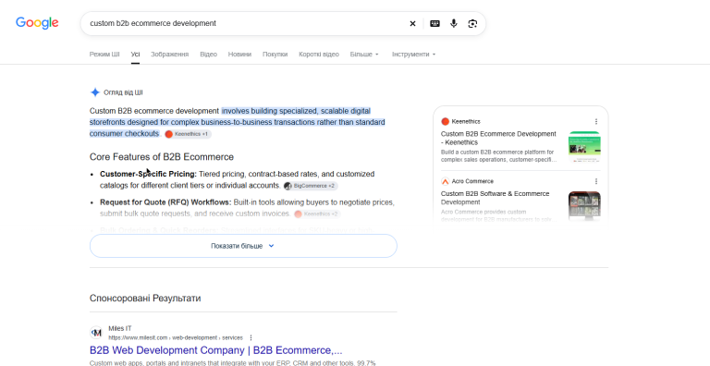The image size is (710, 366).
Task: Open the Інструменти dropdown
Action: (414, 55)
